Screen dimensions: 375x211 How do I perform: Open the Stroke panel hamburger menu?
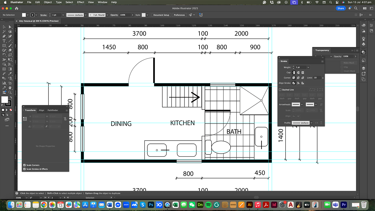(x=322, y=61)
